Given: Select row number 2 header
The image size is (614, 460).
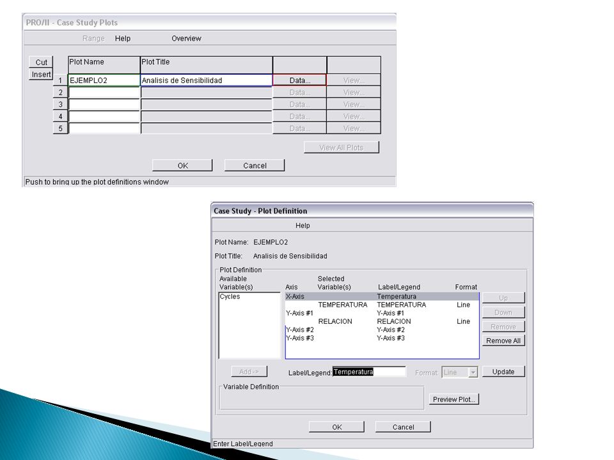Looking at the screenshot, I should [x=60, y=92].
